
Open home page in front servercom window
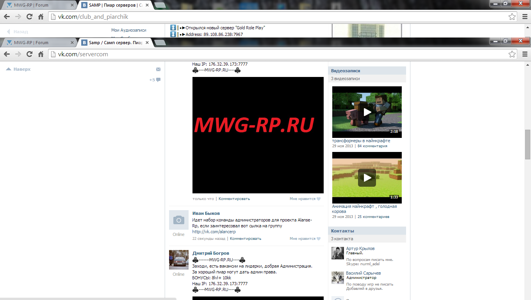(41, 54)
